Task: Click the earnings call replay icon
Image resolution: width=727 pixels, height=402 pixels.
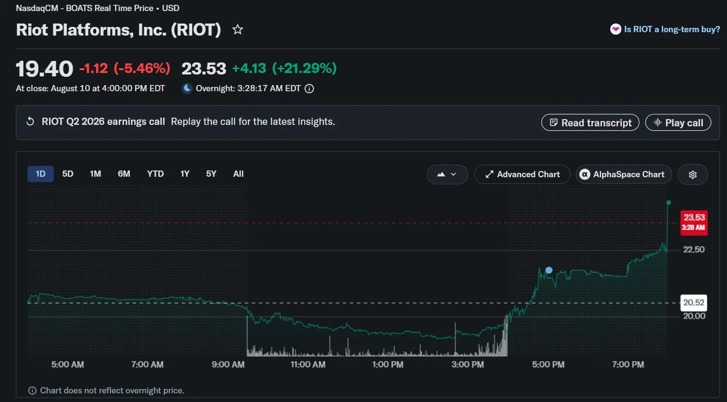Action: 30,122
